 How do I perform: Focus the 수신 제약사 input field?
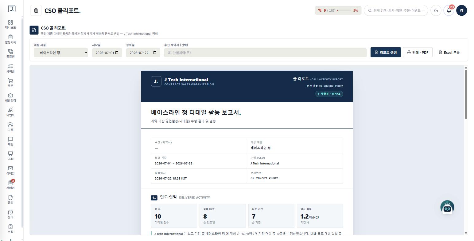click(x=265, y=53)
